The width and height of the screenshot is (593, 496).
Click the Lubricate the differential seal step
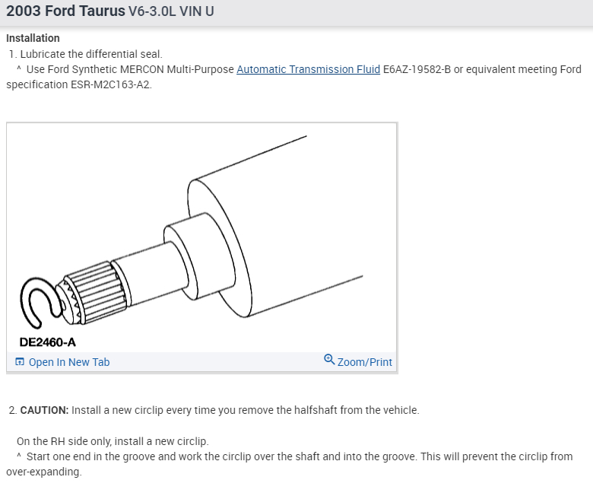86,54
